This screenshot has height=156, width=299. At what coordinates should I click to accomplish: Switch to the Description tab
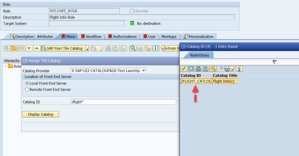tap(22, 36)
